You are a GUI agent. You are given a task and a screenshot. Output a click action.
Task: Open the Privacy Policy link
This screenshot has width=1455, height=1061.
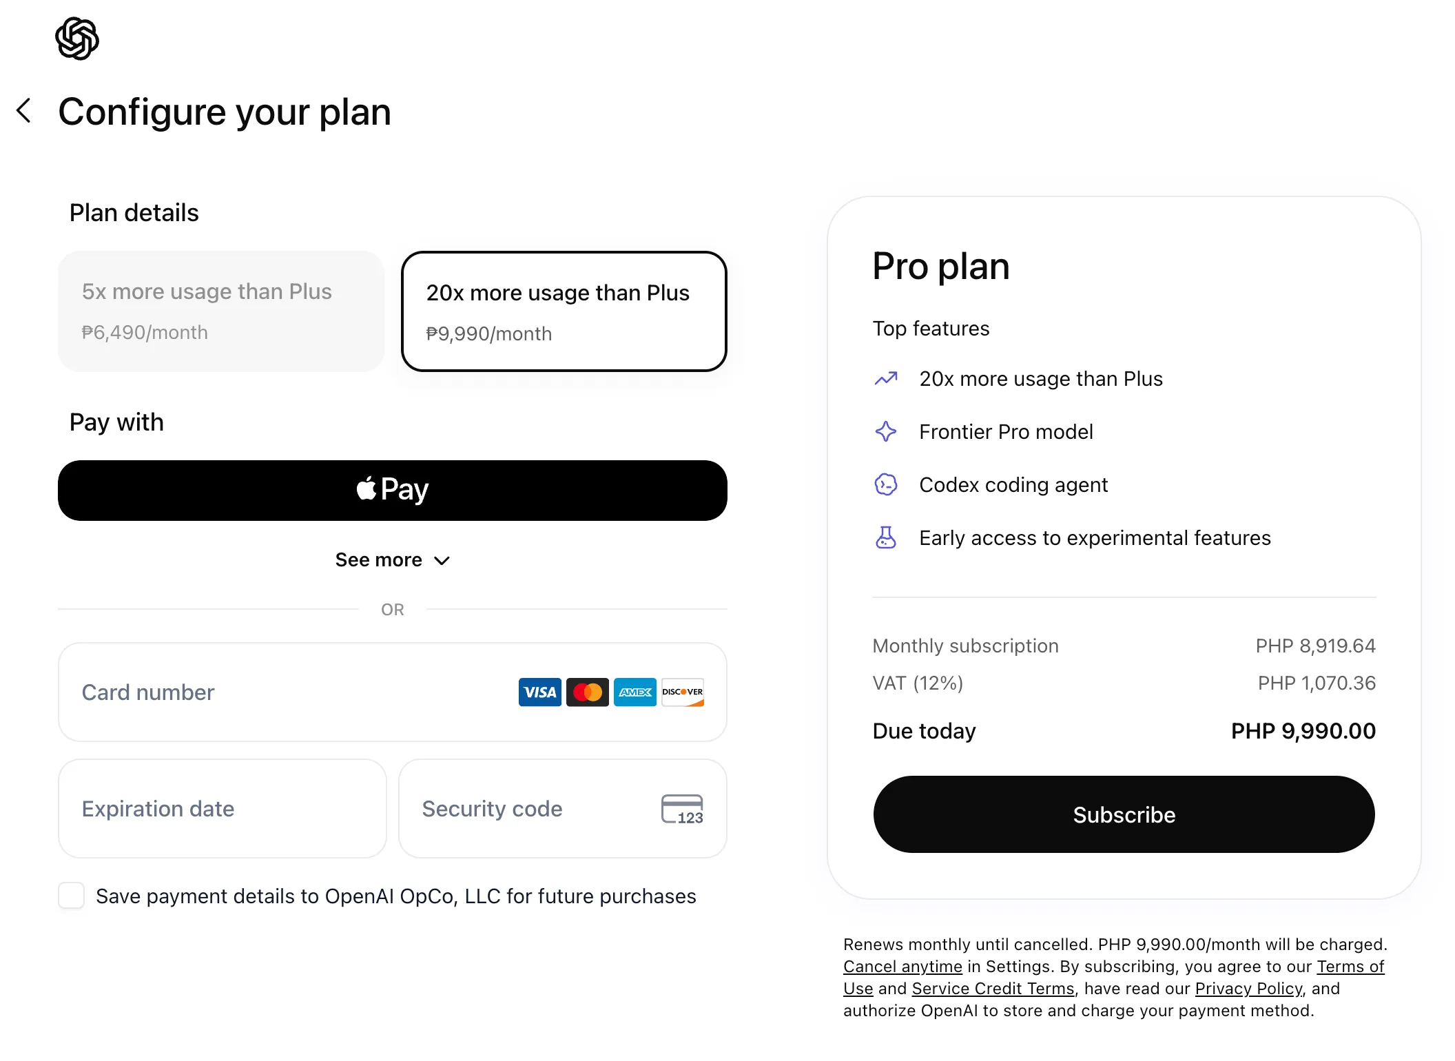coord(1248,989)
